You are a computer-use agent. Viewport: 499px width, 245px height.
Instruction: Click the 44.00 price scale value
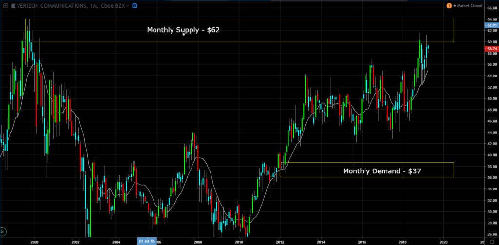[x=492, y=132]
